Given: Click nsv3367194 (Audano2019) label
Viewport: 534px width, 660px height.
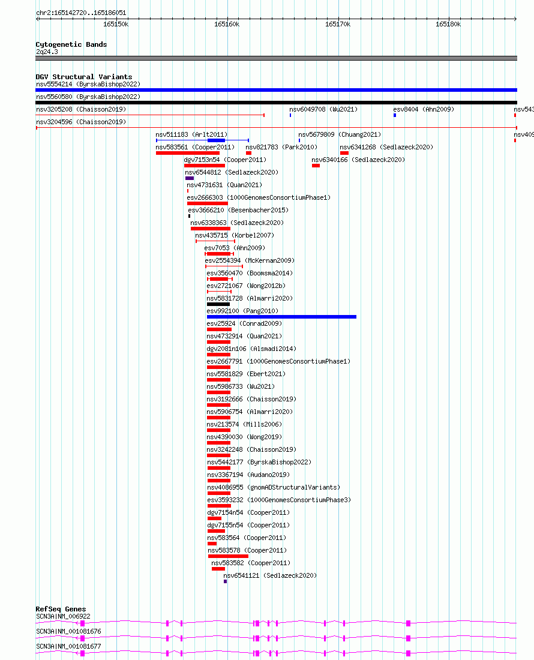Looking at the screenshot, I should click(x=248, y=476).
